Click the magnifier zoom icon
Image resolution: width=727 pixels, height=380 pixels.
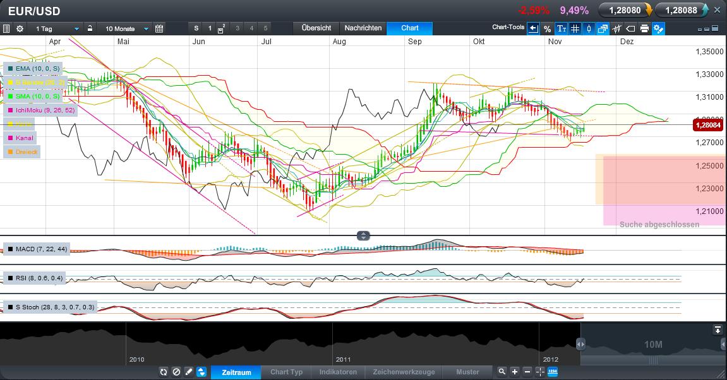click(502, 372)
